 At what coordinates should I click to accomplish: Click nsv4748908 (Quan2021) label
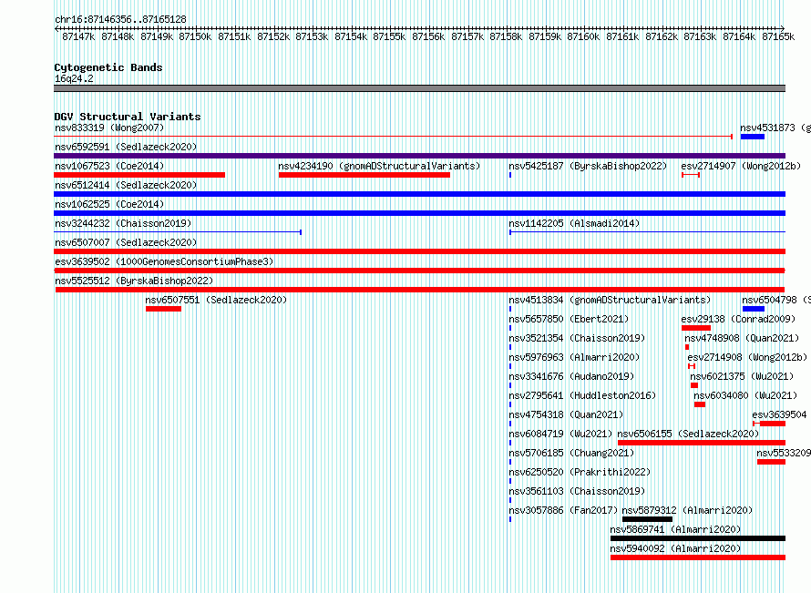tap(742, 338)
